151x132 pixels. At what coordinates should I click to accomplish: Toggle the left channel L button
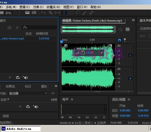pyautogui.click(x=130, y=55)
